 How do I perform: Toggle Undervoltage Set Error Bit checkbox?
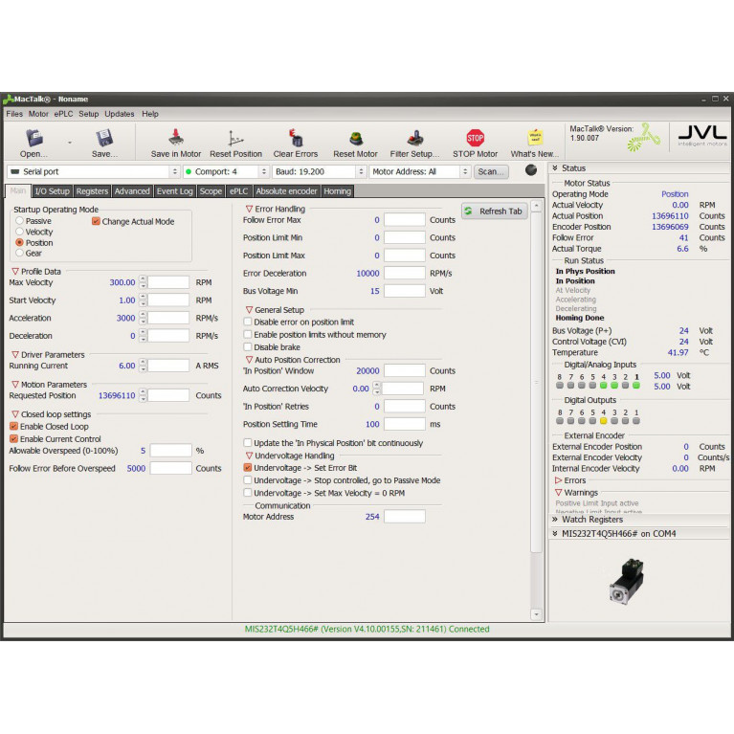coord(248,468)
